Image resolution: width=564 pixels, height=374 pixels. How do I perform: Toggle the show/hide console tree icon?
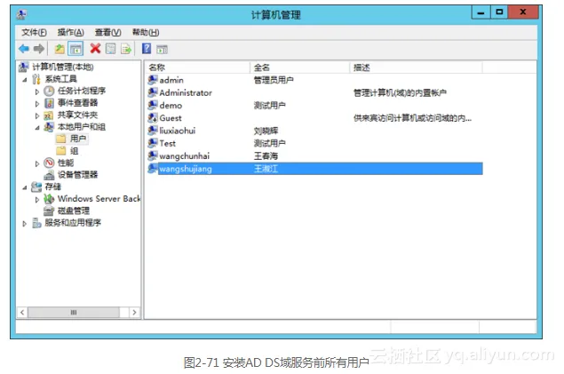coord(75,49)
